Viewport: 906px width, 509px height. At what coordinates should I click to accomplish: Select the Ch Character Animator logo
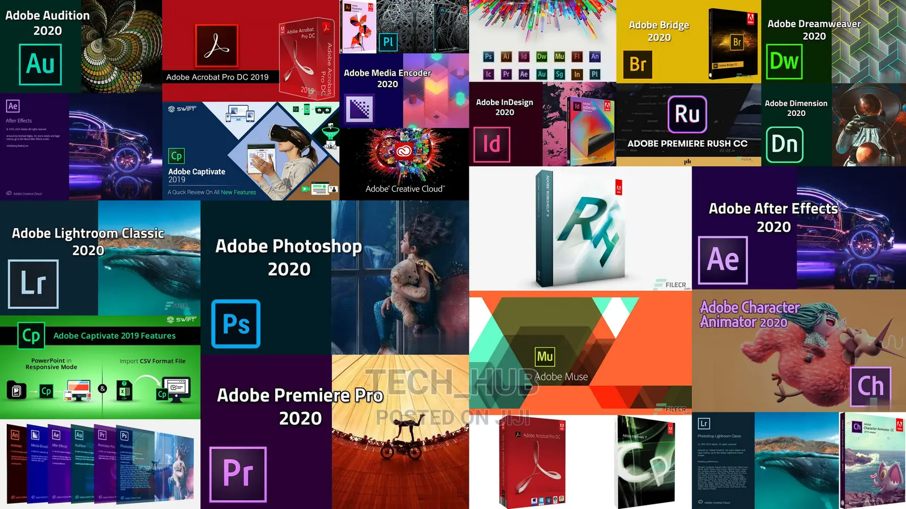click(870, 387)
